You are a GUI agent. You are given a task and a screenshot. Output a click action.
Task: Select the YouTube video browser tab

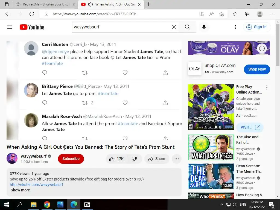tap(115, 4)
